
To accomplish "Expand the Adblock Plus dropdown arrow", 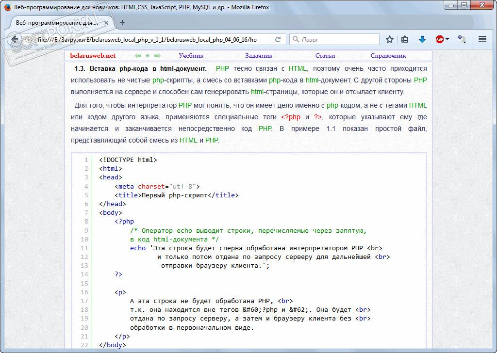I will tap(447, 39).
